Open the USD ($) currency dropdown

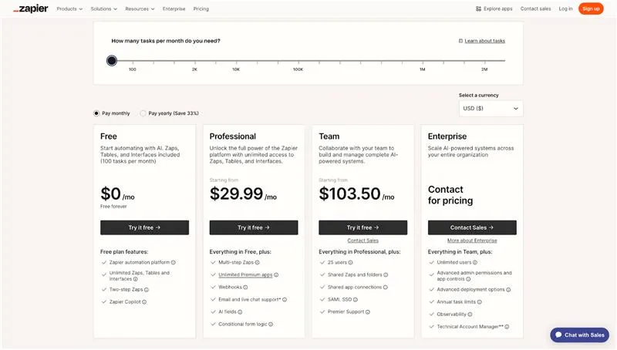491,109
